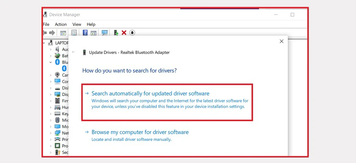The width and height of the screenshot is (356, 163).
Task: Click Scan for hardware changes monitor icon
Action: click(105, 33)
